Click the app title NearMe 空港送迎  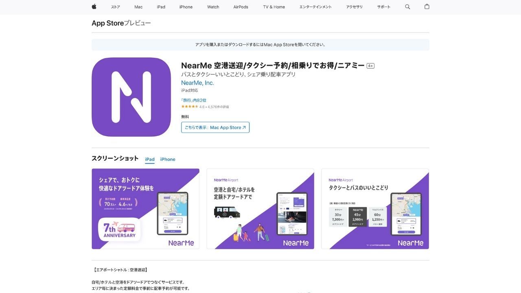[273, 66]
